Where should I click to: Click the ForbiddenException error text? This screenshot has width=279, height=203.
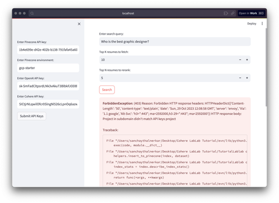click(x=118, y=103)
